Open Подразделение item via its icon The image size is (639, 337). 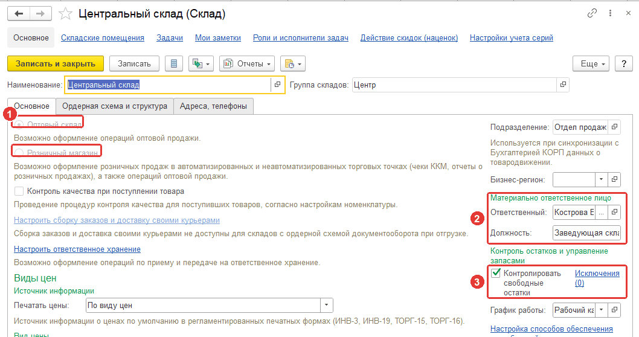pos(615,127)
